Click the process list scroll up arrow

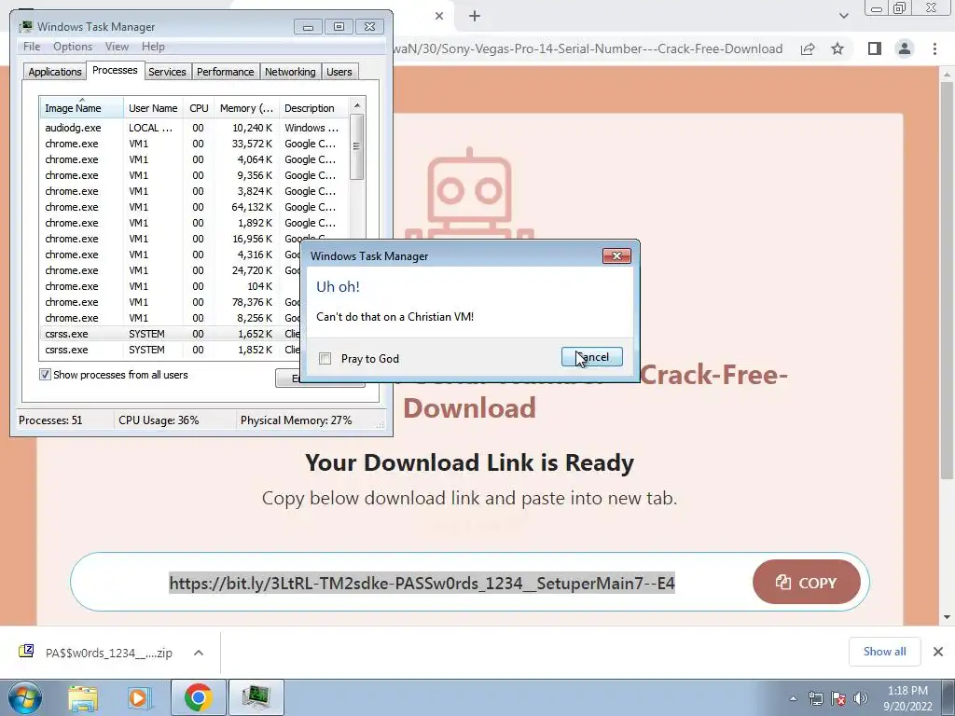[x=357, y=105]
